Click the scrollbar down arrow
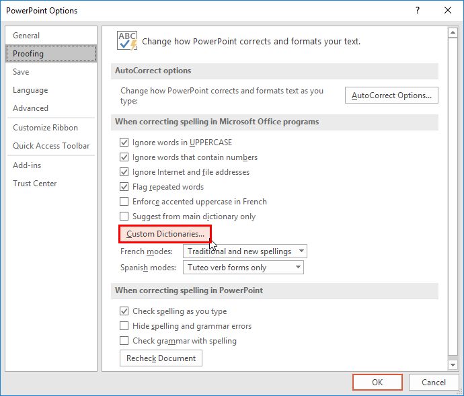The width and height of the screenshot is (464, 396). [453, 365]
